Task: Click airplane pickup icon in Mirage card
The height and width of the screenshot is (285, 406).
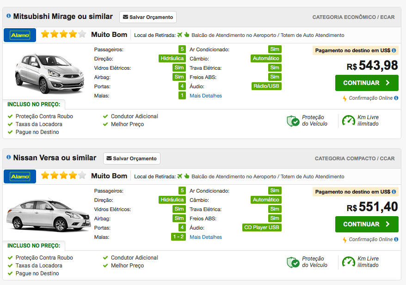Action: tap(180, 35)
